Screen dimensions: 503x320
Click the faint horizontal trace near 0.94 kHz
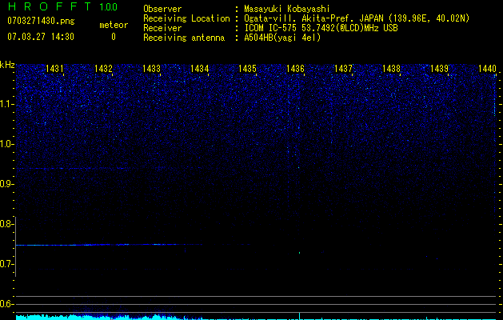(x=72, y=169)
